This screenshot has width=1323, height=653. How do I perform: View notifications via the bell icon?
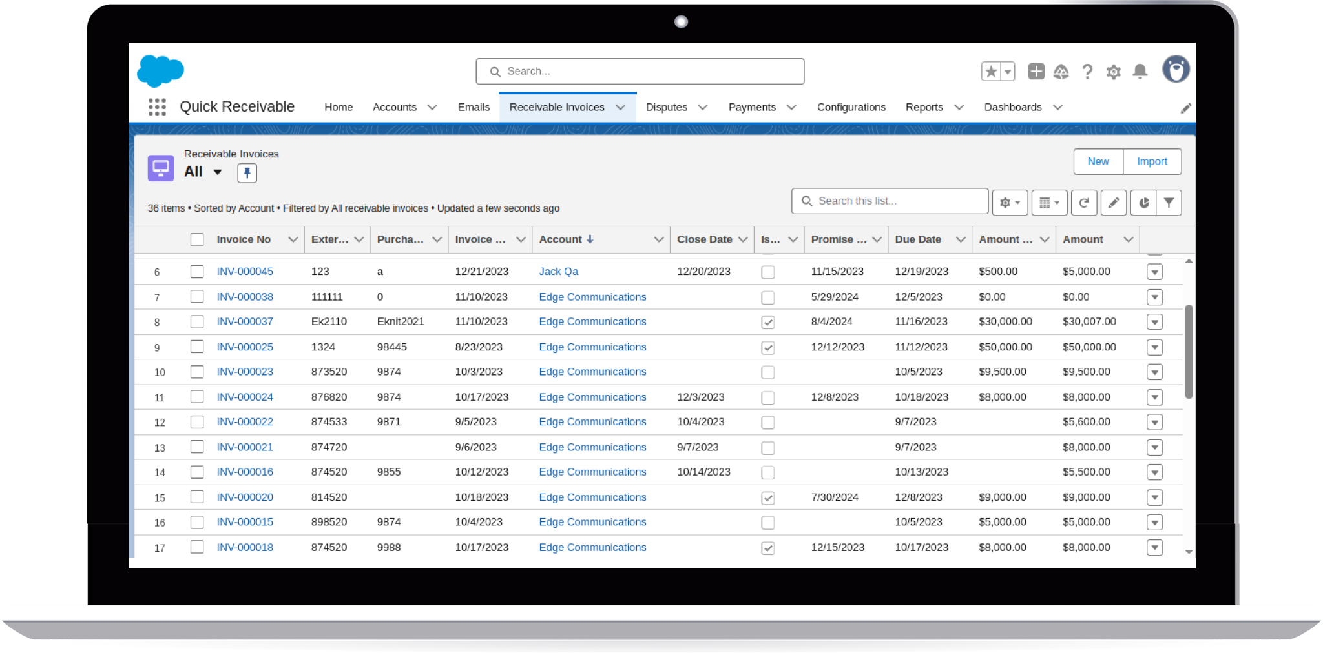[1140, 72]
